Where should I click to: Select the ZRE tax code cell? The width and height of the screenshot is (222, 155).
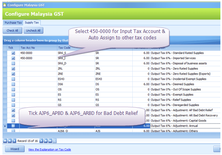point(76,74)
